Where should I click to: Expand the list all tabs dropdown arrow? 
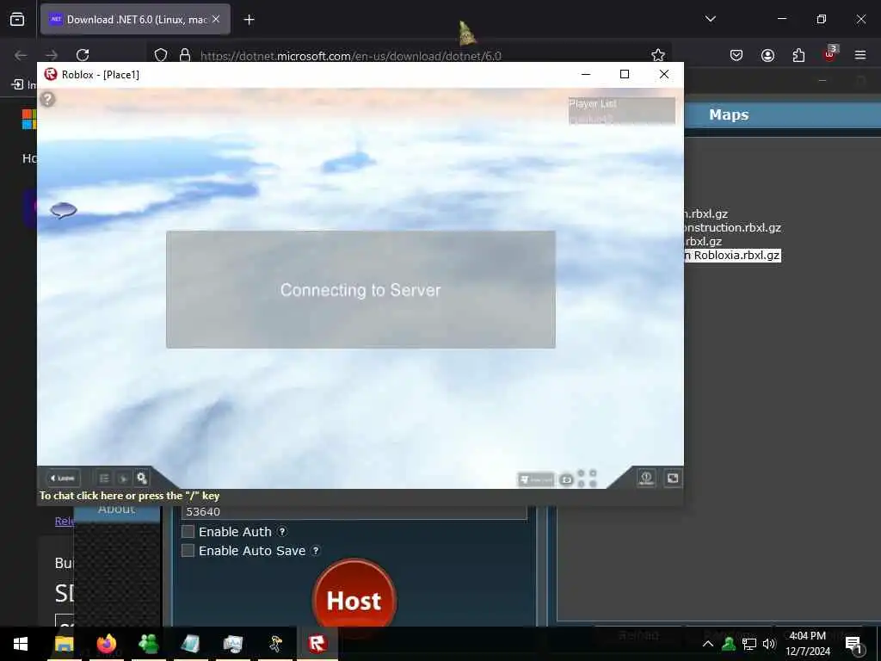[710, 19]
